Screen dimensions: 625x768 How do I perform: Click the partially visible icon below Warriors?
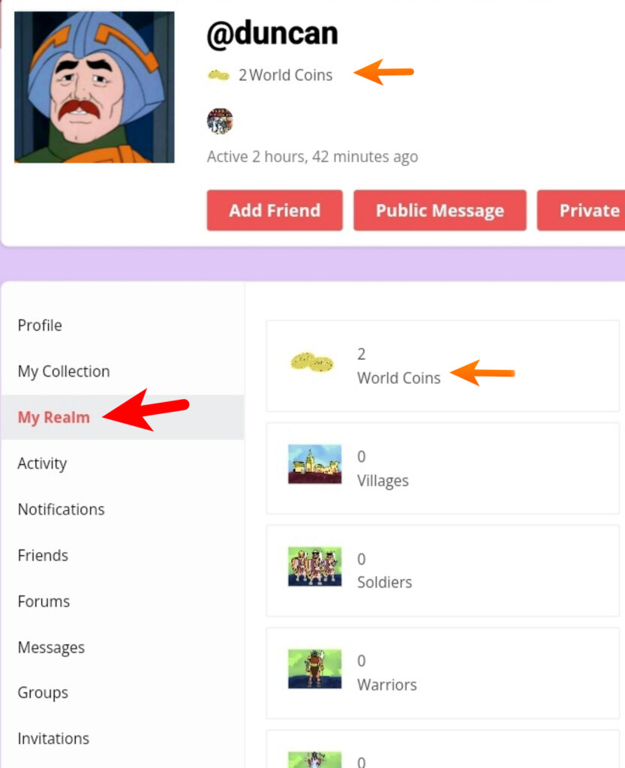(x=314, y=760)
